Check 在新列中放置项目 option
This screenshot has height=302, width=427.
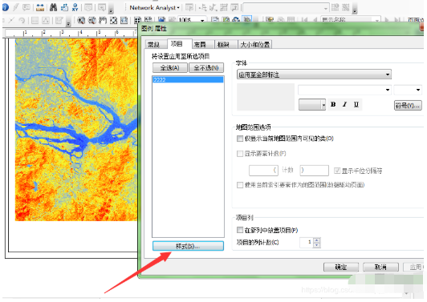tap(240, 230)
